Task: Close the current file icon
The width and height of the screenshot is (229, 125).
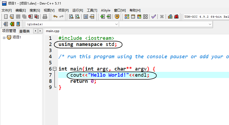Action: [x=30, y=17]
